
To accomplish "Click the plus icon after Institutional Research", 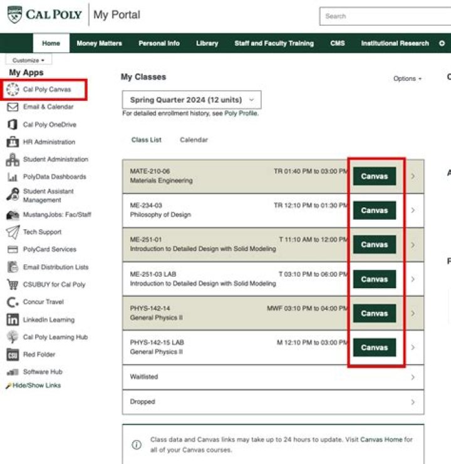I will 442,43.
